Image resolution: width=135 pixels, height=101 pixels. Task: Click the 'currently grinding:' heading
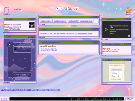(x=48, y=46)
